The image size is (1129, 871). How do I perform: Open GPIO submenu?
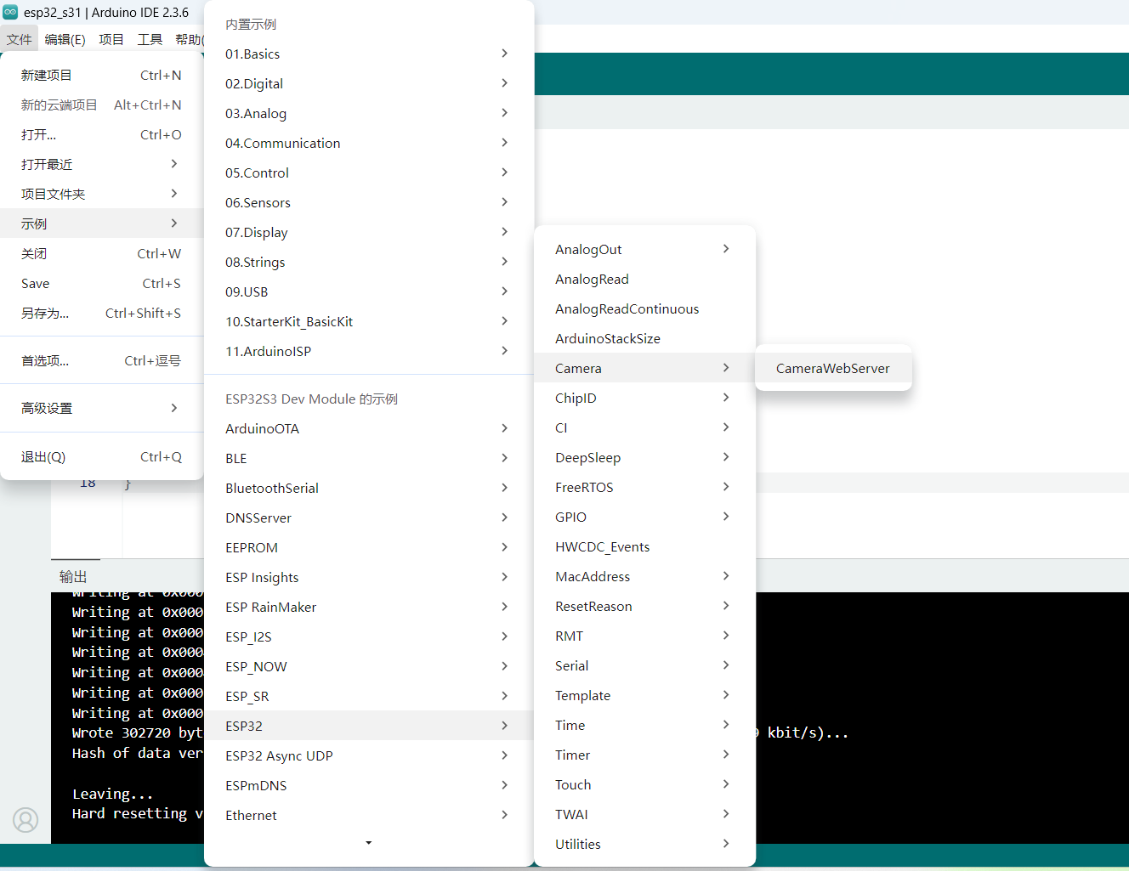[644, 517]
